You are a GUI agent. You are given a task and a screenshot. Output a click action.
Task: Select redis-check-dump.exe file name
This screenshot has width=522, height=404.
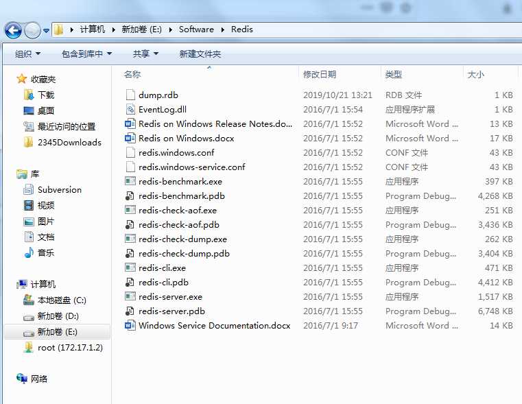182,239
